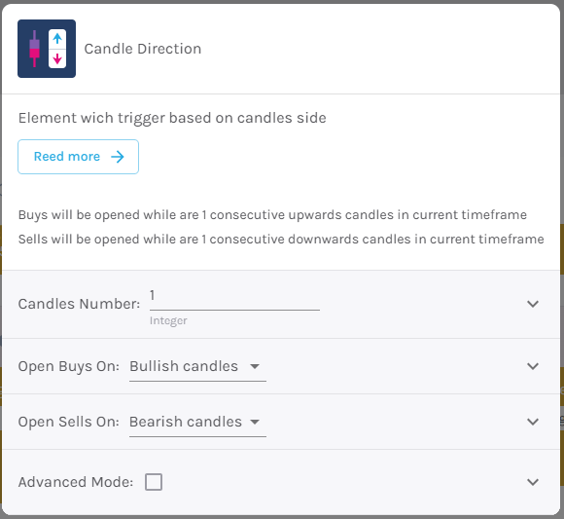Click the Candle Direction title text

[x=142, y=49]
